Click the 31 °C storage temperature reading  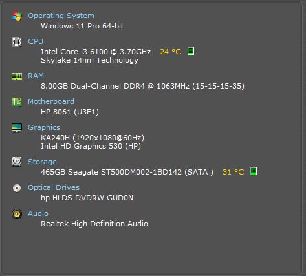tap(234, 172)
